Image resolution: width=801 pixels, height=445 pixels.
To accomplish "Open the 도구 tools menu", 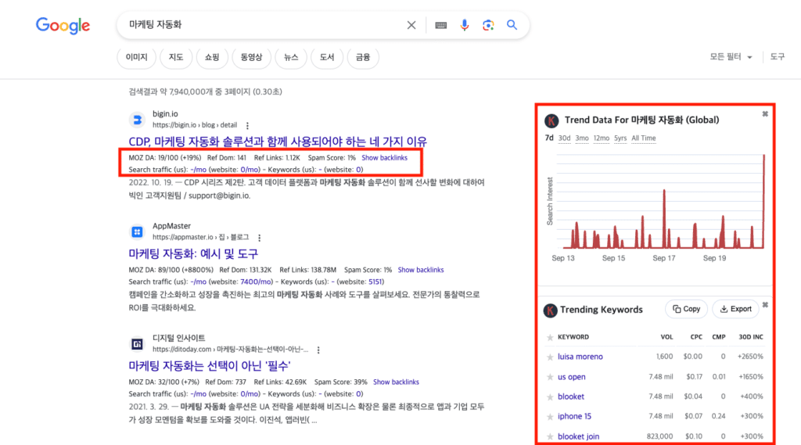I will (x=778, y=57).
